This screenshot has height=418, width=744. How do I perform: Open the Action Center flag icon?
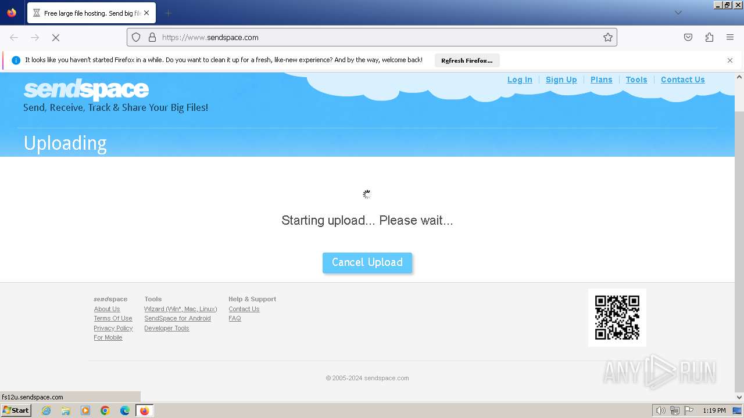689,410
